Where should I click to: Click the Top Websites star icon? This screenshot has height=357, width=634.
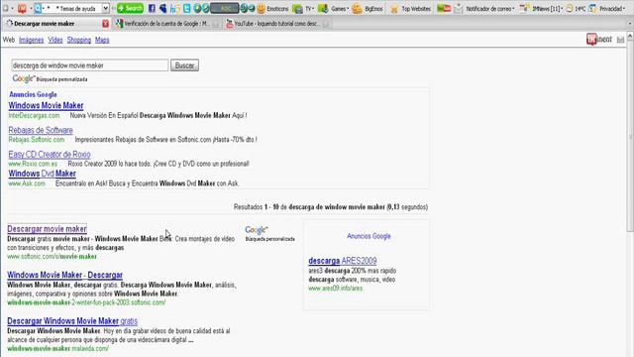click(394, 9)
